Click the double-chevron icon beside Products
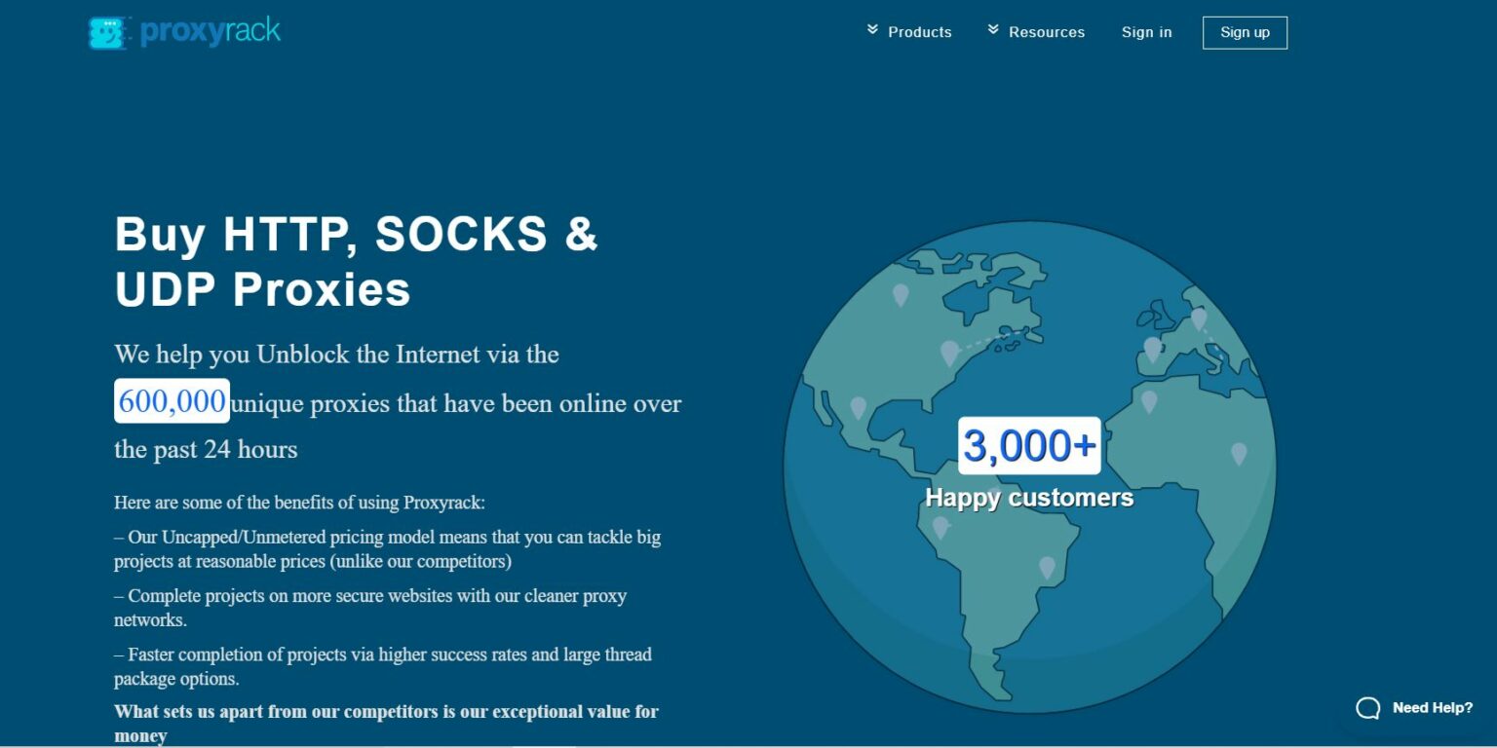 tap(871, 30)
